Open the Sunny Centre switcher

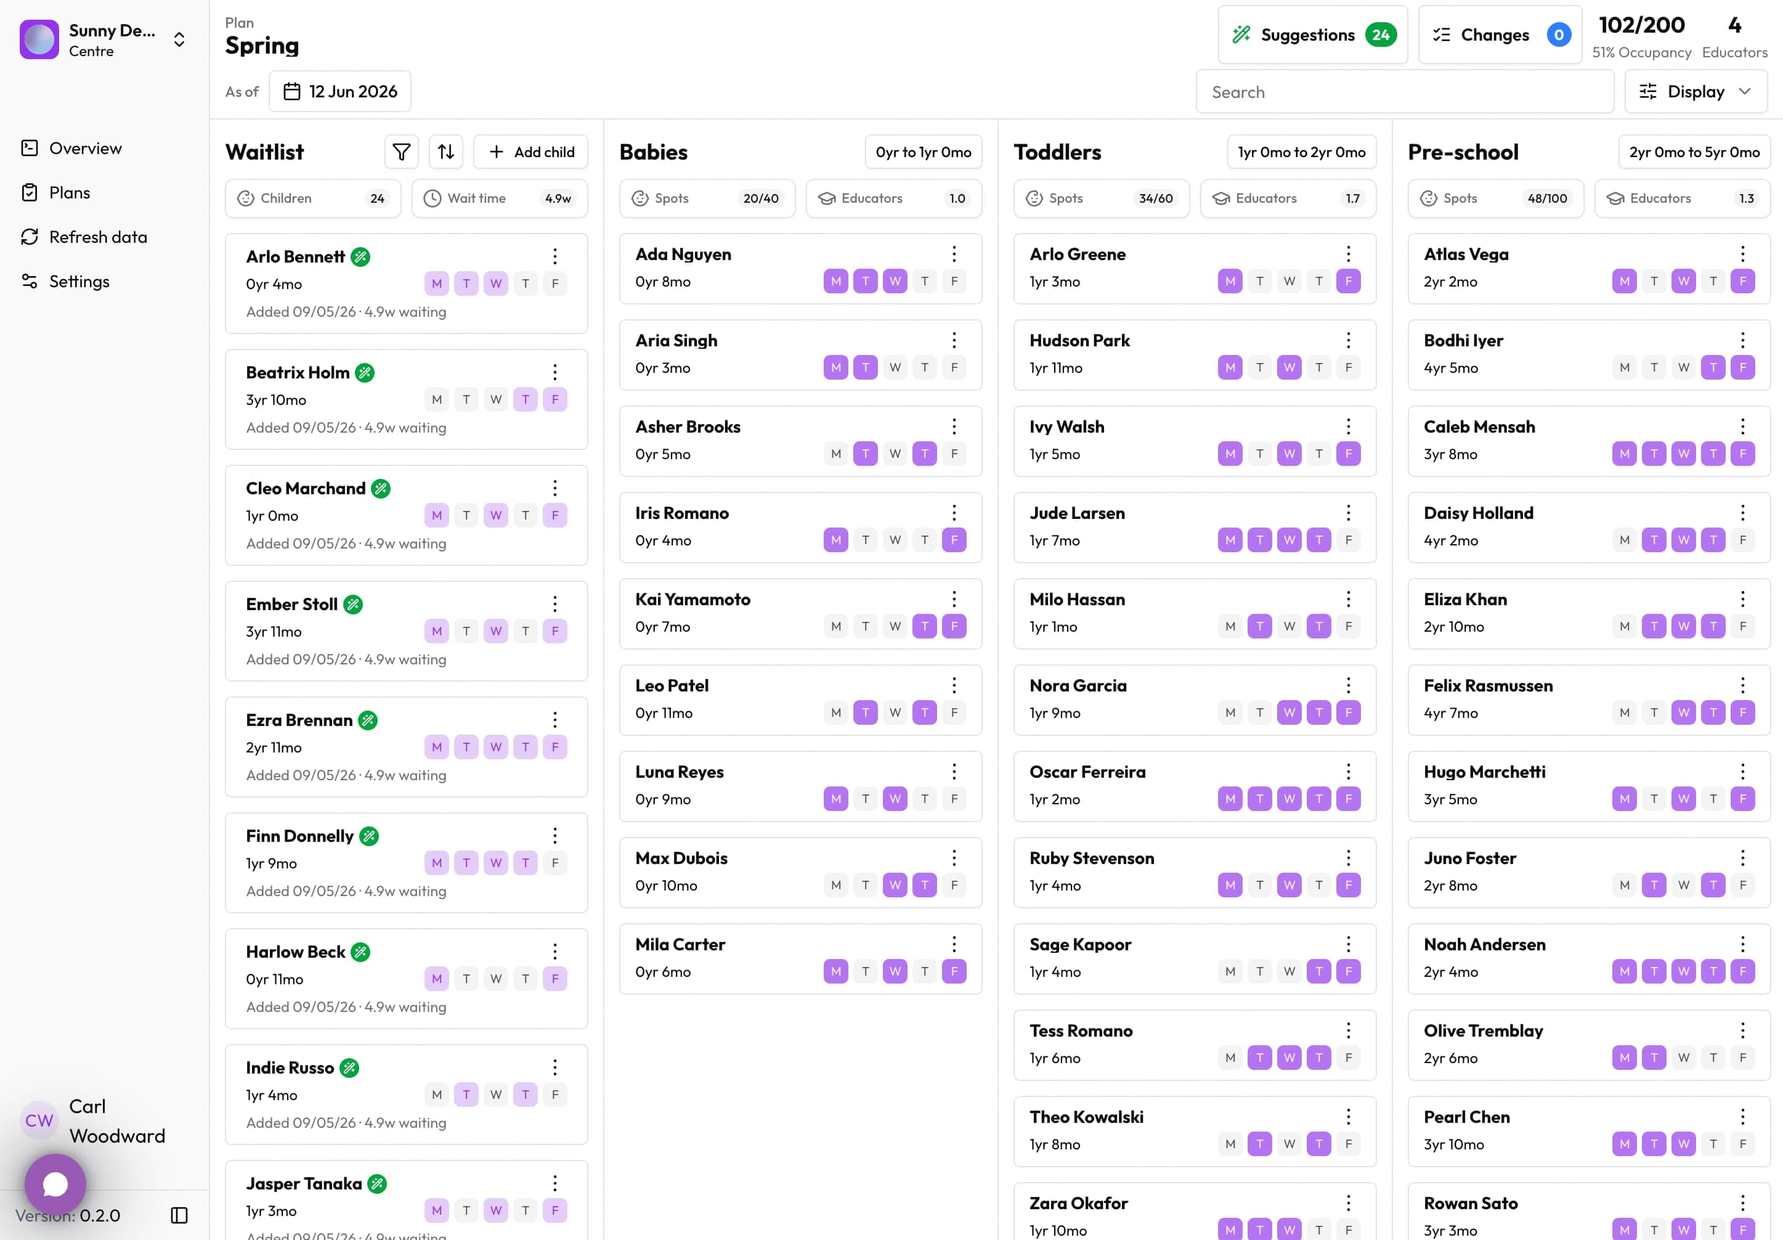point(104,39)
